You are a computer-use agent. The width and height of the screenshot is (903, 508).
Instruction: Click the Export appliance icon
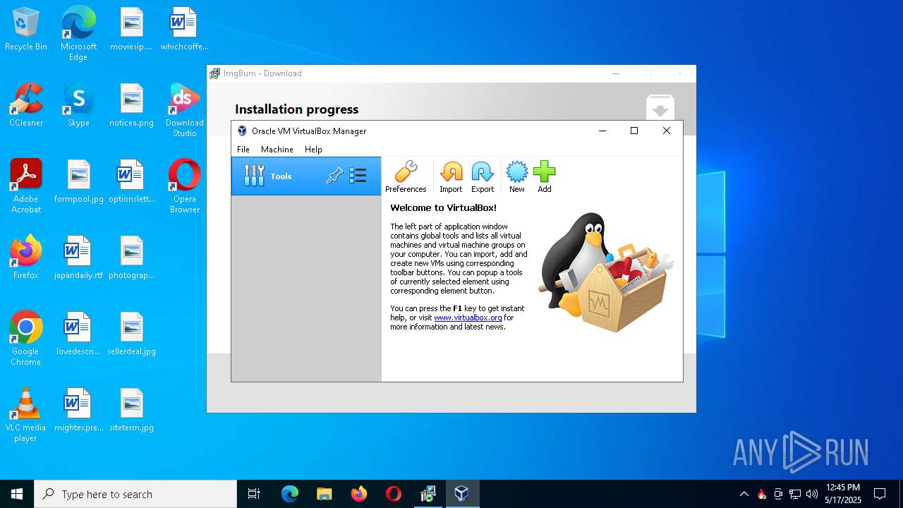coord(483,176)
